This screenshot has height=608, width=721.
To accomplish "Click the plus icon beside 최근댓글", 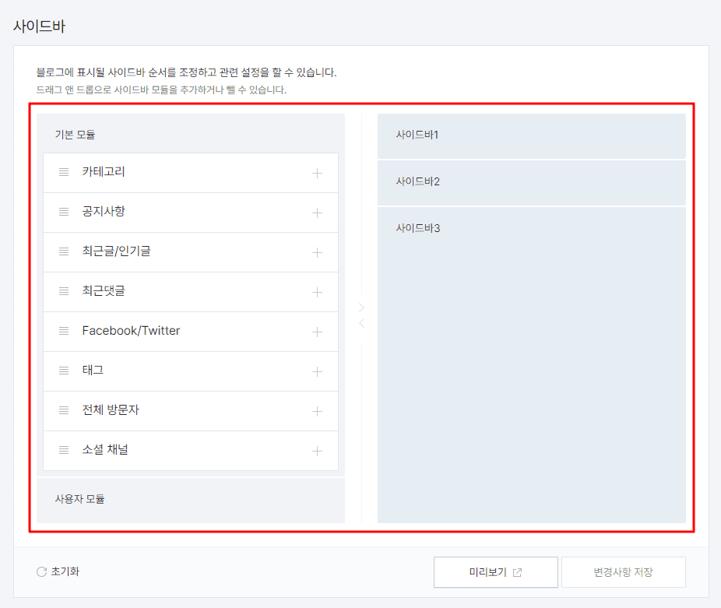I will pyautogui.click(x=317, y=291).
